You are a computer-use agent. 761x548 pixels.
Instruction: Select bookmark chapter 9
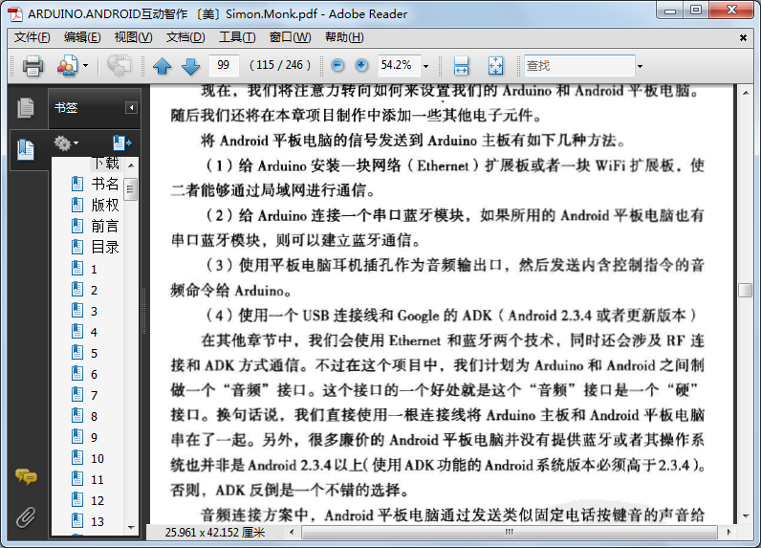click(x=94, y=438)
